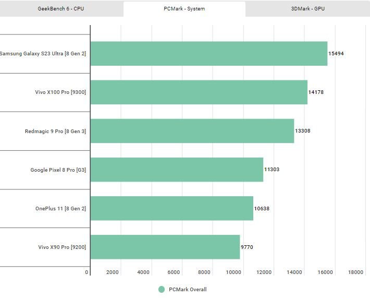370x298 pixels.
Task: Click the 9770 score value label
Action: [x=247, y=247]
